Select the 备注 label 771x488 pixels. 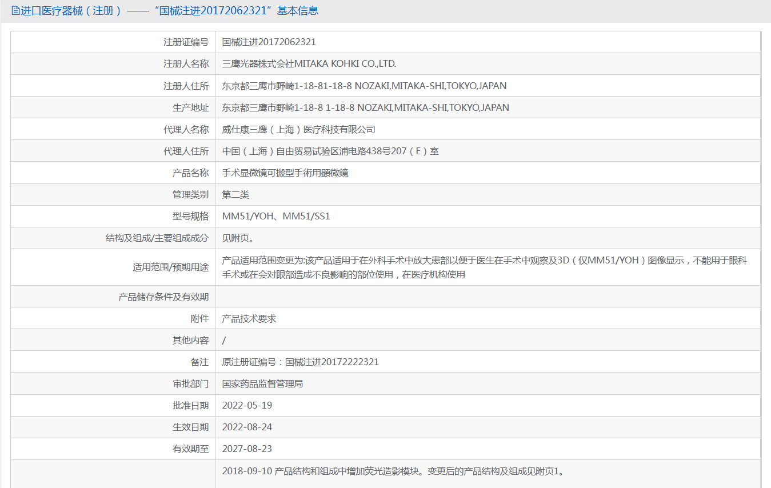pyautogui.click(x=200, y=362)
